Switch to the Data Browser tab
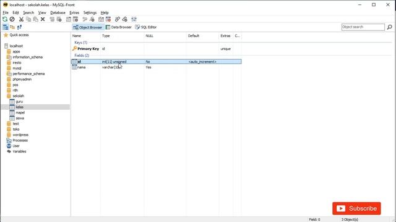 coord(119,27)
